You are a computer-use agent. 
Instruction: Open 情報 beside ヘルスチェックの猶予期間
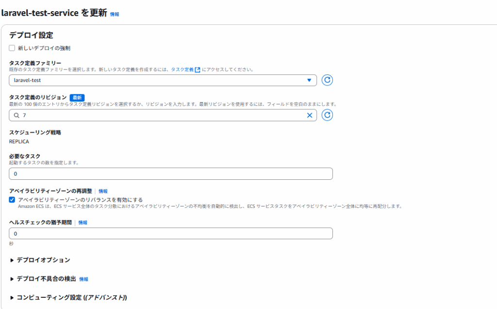(x=83, y=223)
